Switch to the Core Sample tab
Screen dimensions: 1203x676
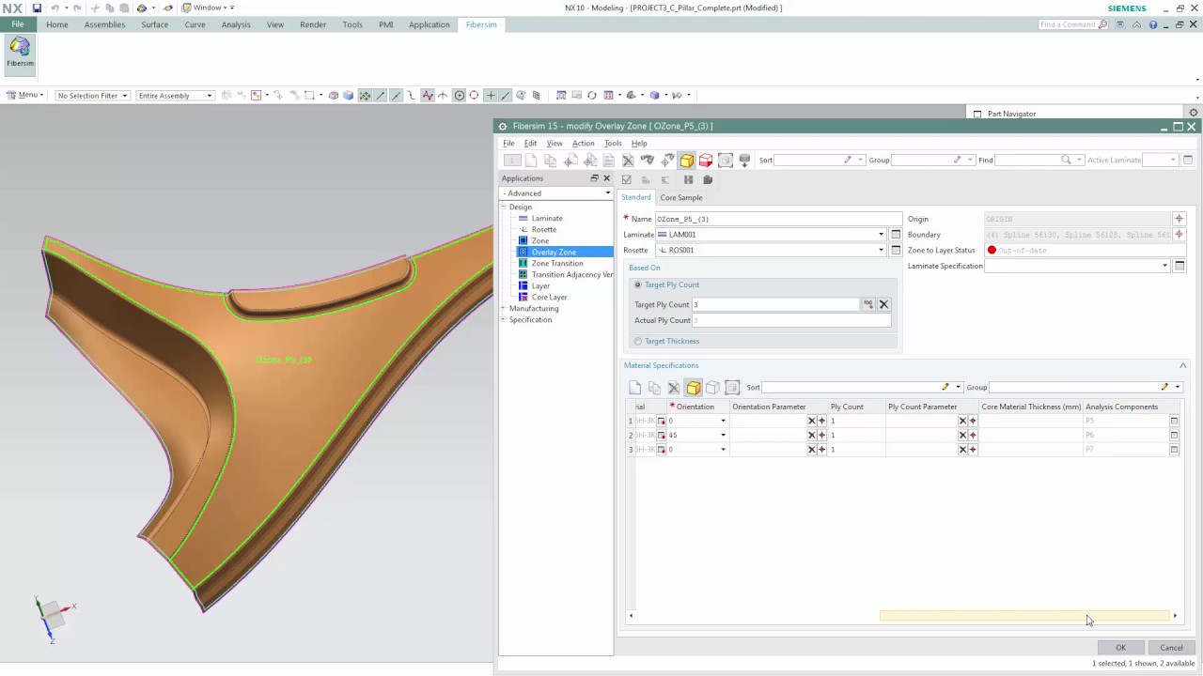(681, 197)
